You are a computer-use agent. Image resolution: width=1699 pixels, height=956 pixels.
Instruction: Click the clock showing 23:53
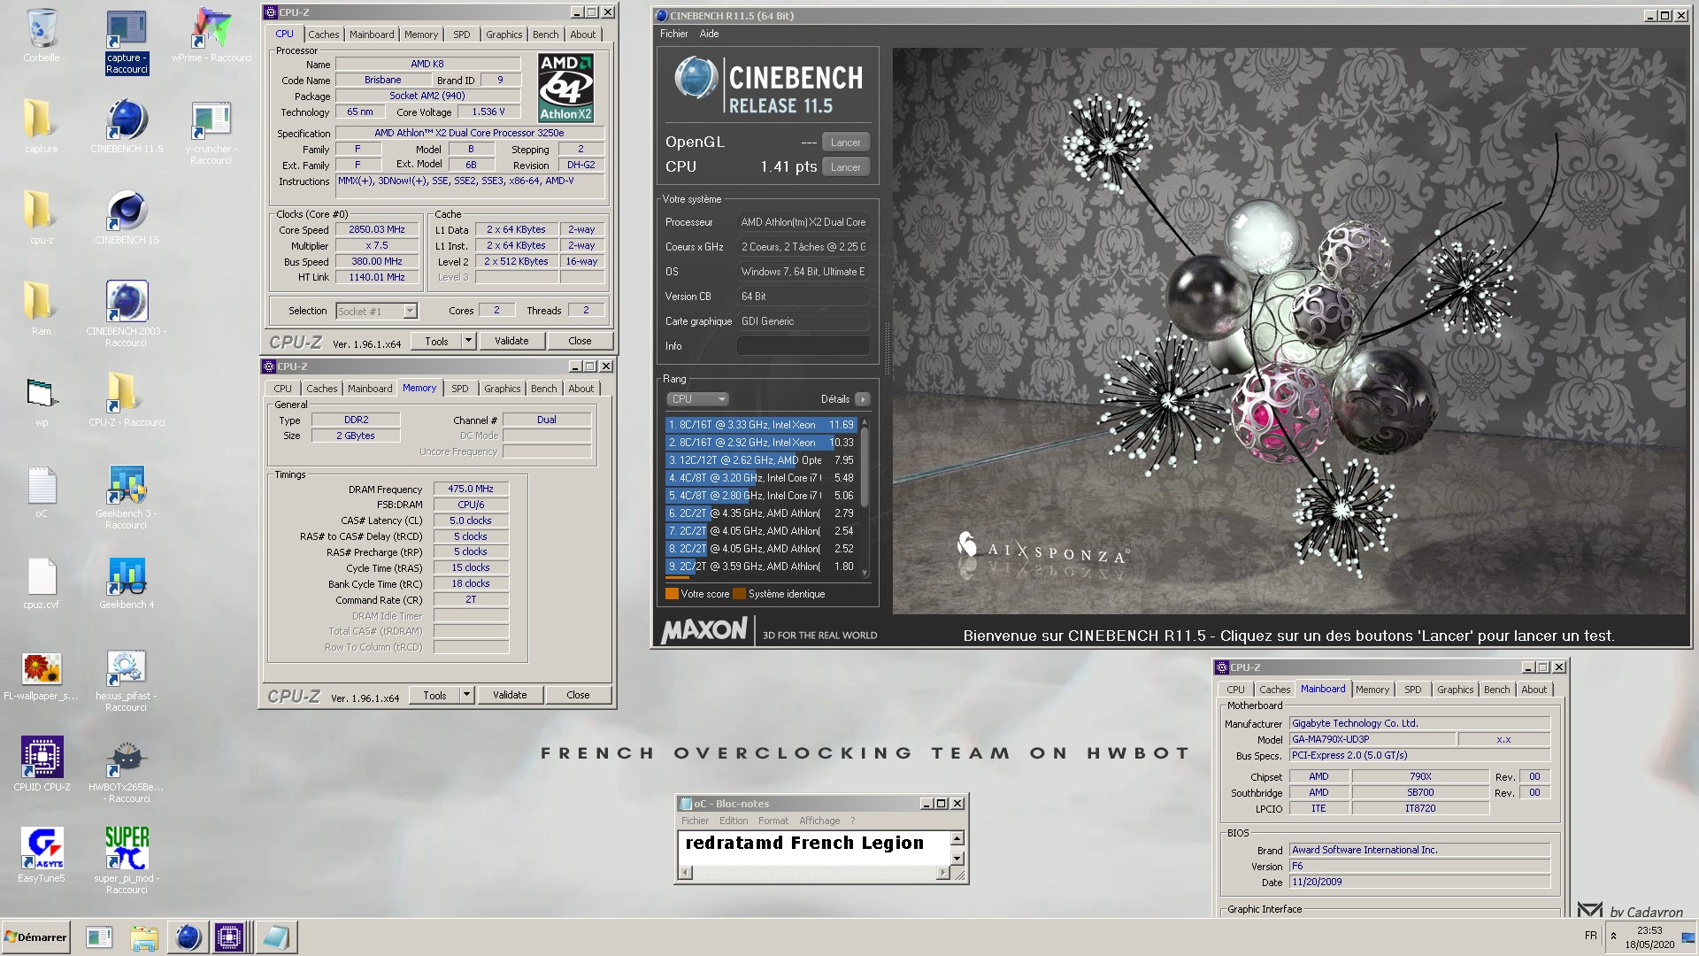(1649, 930)
